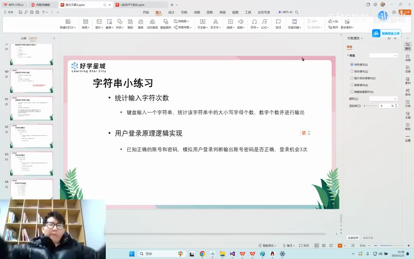Switch to reading view icon
The height and width of the screenshot is (259, 414).
(x=331, y=246)
